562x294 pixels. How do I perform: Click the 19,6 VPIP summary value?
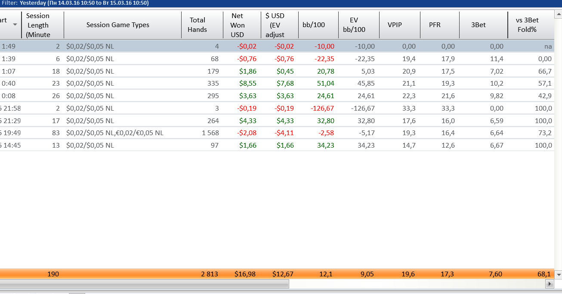[x=408, y=274]
